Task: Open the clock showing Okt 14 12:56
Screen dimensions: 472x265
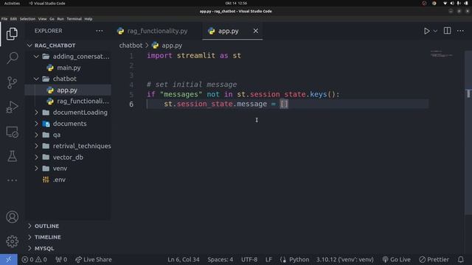Action: coord(236,3)
